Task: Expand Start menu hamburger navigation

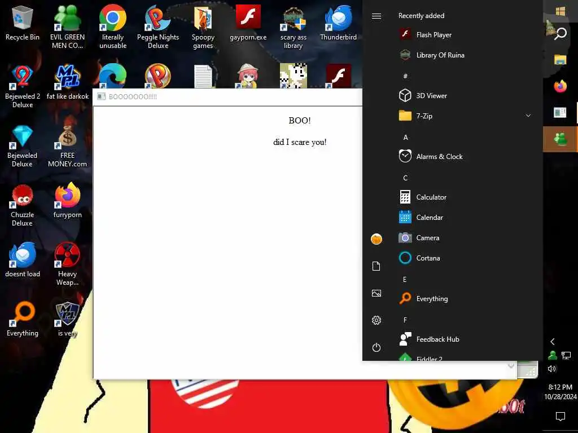Action: (376, 16)
